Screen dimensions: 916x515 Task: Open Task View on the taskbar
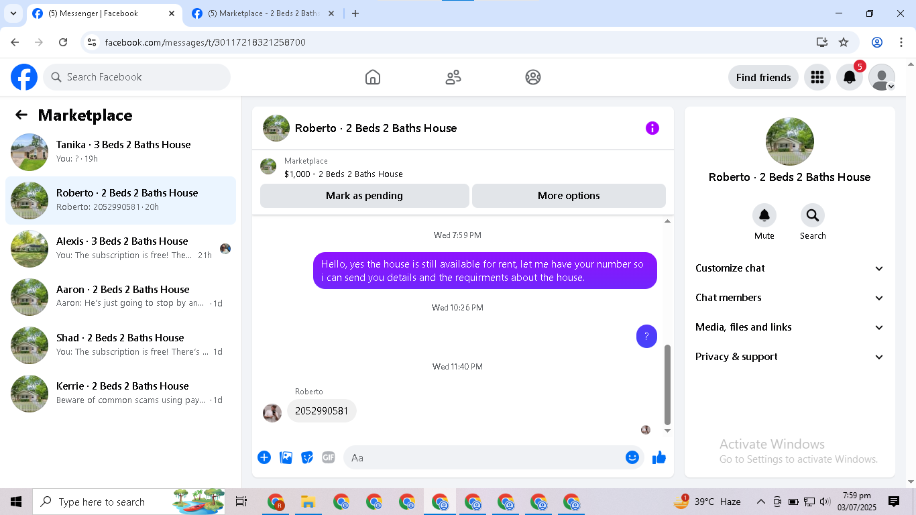tap(241, 502)
